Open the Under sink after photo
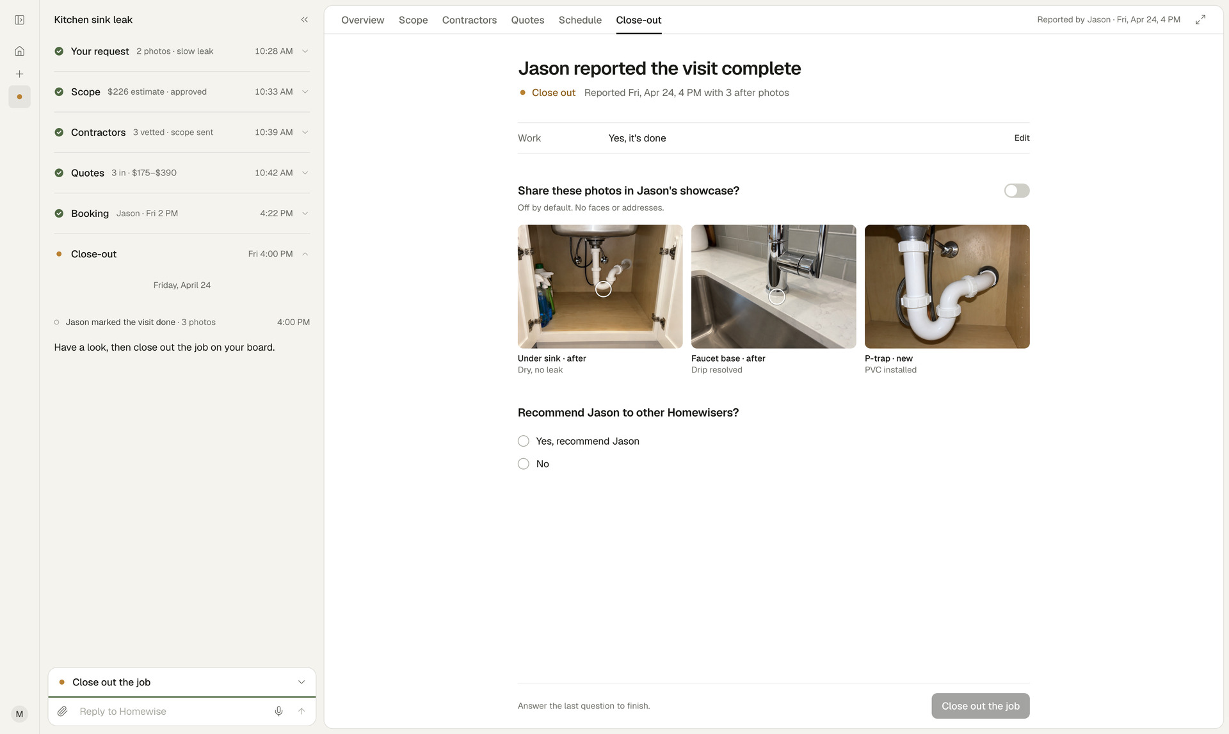The width and height of the screenshot is (1229, 734). pyautogui.click(x=600, y=287)
